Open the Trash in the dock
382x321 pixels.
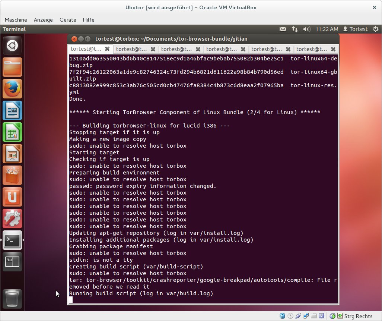[12, 299]
